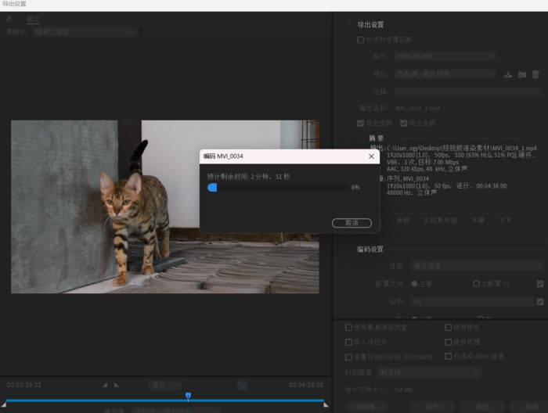Click the out-point triangle at the timeline end
Viewport: 548px width, 413px height.
coord(326,405)
